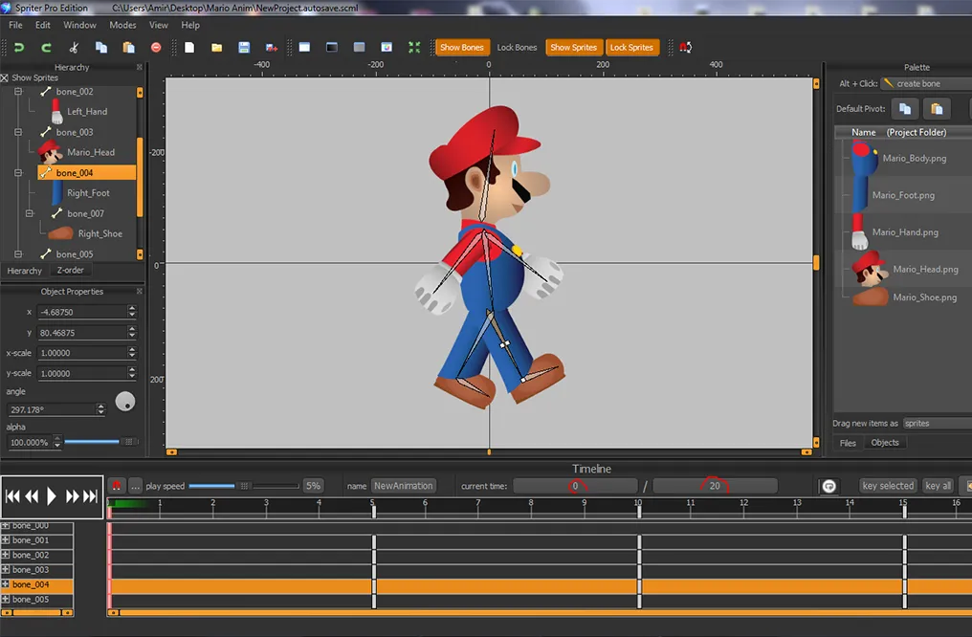The width and height of the screenshot is (972, 637).
Task: Click the red Delete icon
Action: tap(156, 48)
